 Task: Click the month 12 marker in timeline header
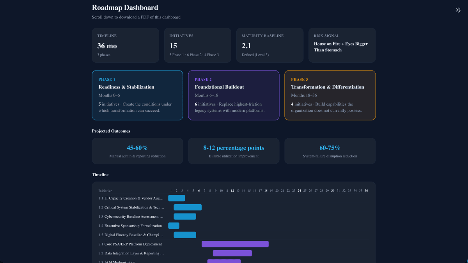tap(232, 191)
